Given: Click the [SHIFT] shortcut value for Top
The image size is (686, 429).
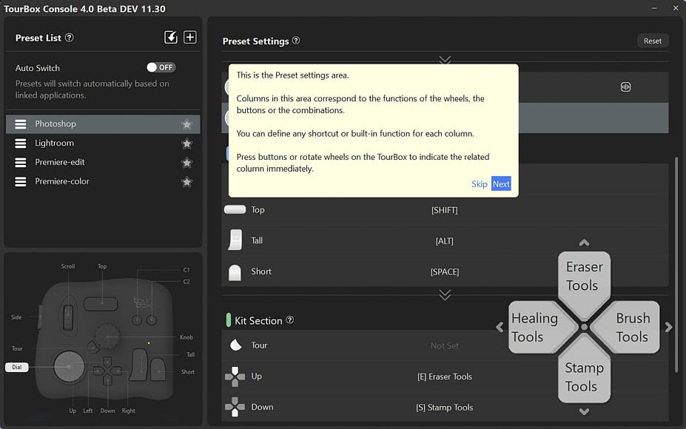Looking at the screenshot, I should point(445,210).
